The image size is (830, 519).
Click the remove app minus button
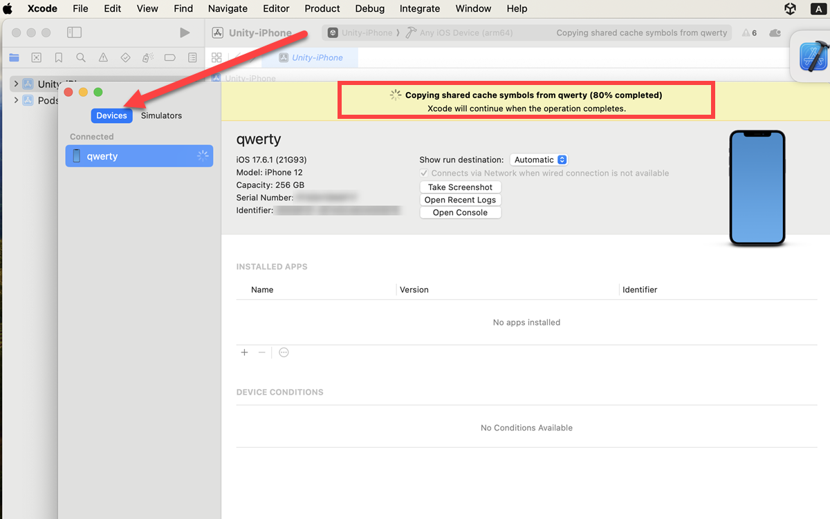262,352
